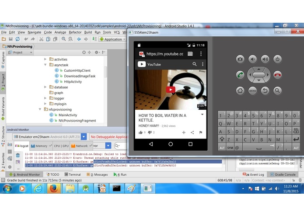Switch to Network monitor tab
Screen dimensions: 304x216
(81, 146)
